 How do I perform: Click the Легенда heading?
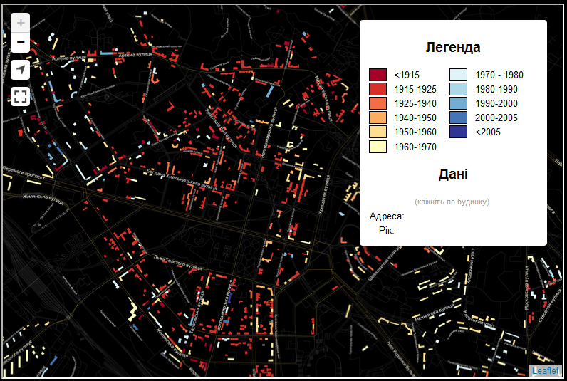point(453,48)
